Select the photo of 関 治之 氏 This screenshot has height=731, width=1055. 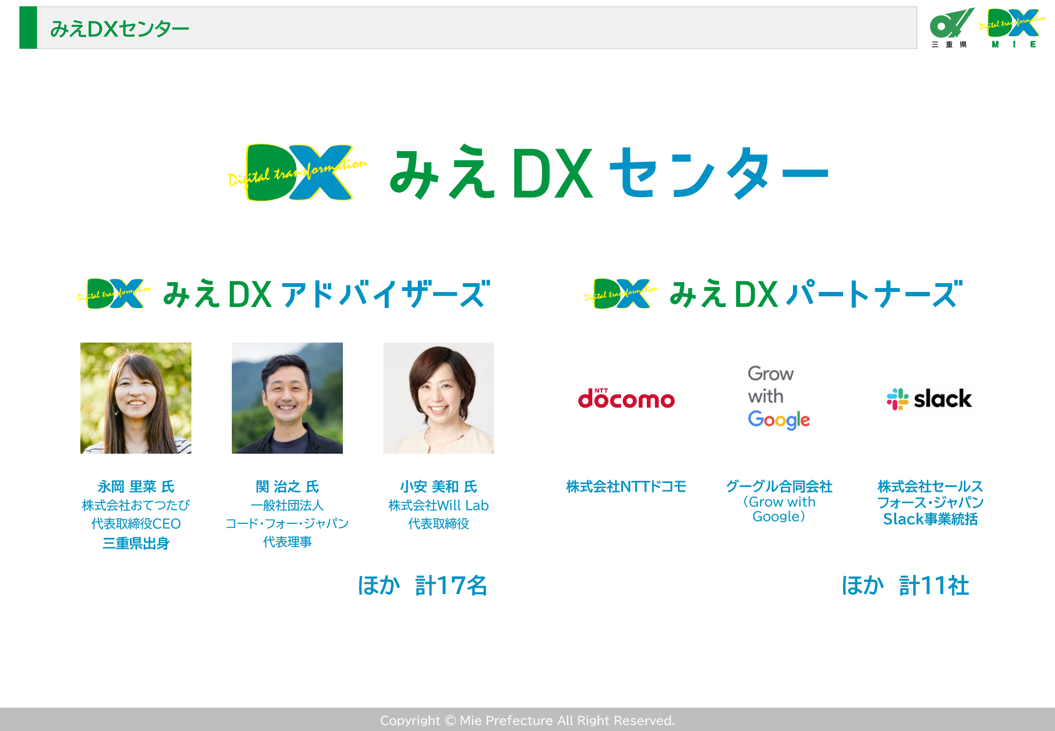pos(287,398)
